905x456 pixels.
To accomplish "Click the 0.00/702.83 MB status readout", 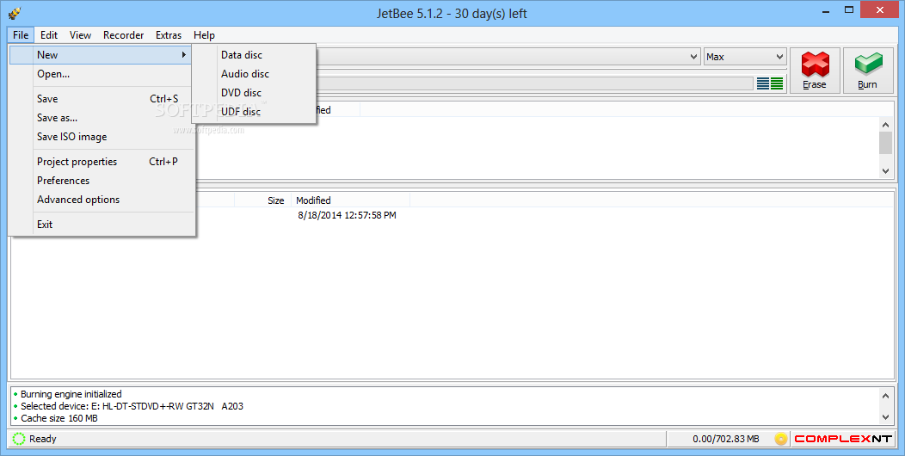I will (725, 440).
